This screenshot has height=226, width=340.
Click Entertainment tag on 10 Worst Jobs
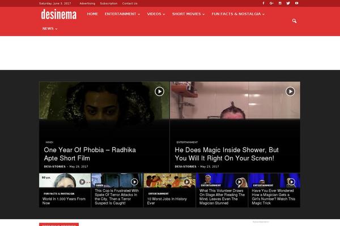(x=158, y=194)
